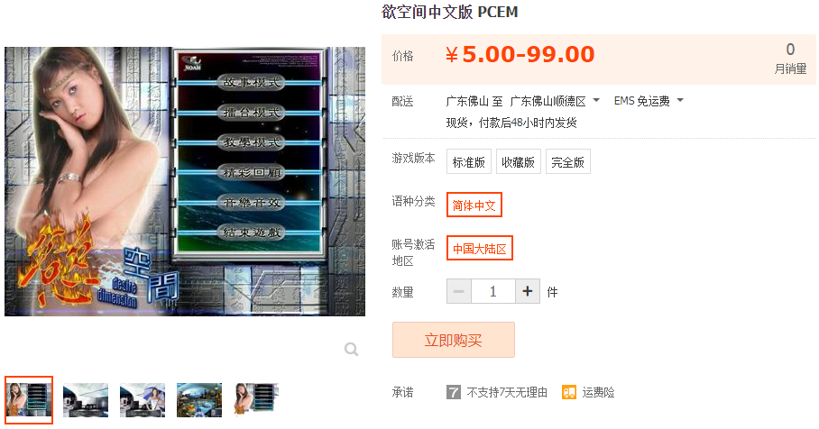Toggle the 简体中文 language option

pos(474,205)
